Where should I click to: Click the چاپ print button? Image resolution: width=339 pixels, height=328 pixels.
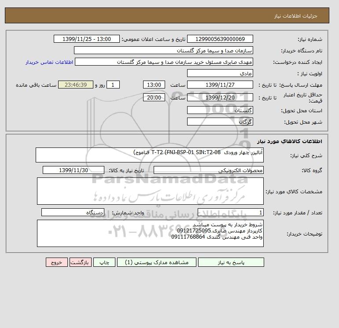click(x=104, y=262)
